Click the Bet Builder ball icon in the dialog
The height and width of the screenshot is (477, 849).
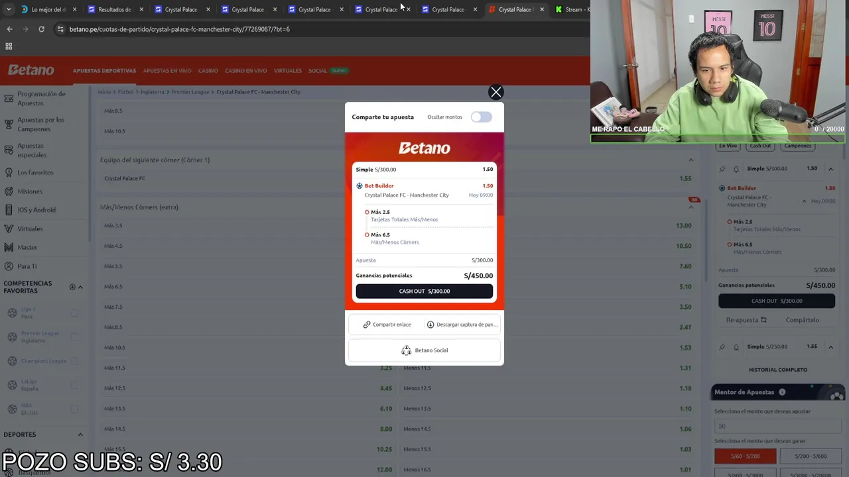359,186
